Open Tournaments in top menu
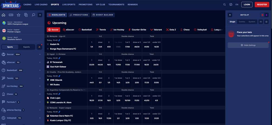 (116, 5)
